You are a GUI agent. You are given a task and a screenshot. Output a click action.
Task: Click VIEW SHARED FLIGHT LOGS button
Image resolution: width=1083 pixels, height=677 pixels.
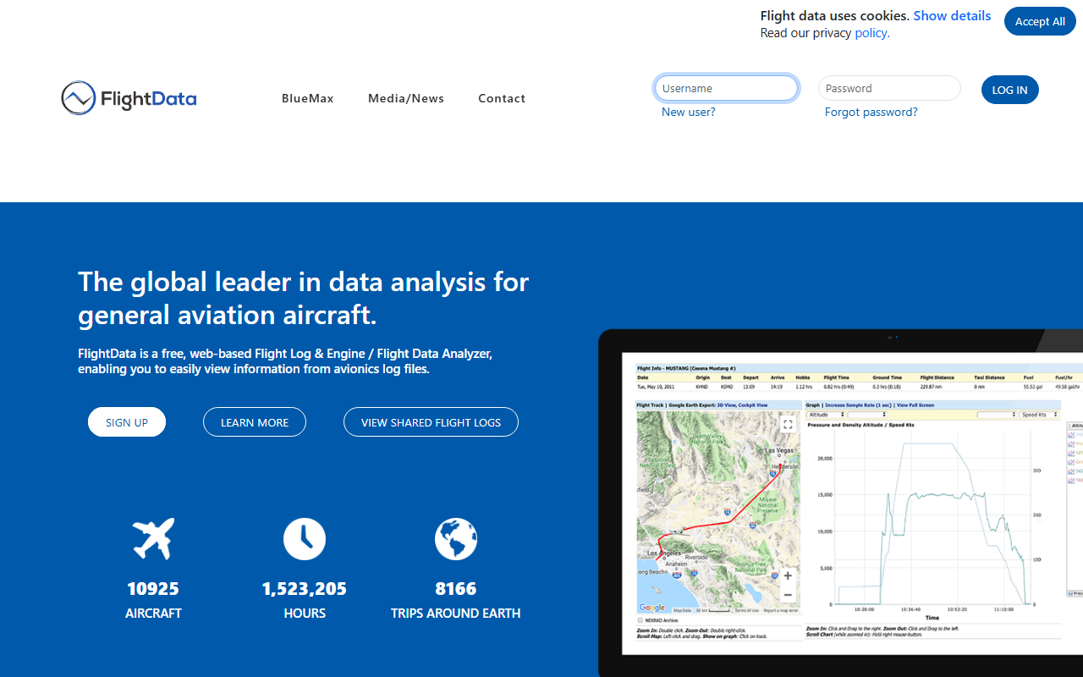(431, 422)
